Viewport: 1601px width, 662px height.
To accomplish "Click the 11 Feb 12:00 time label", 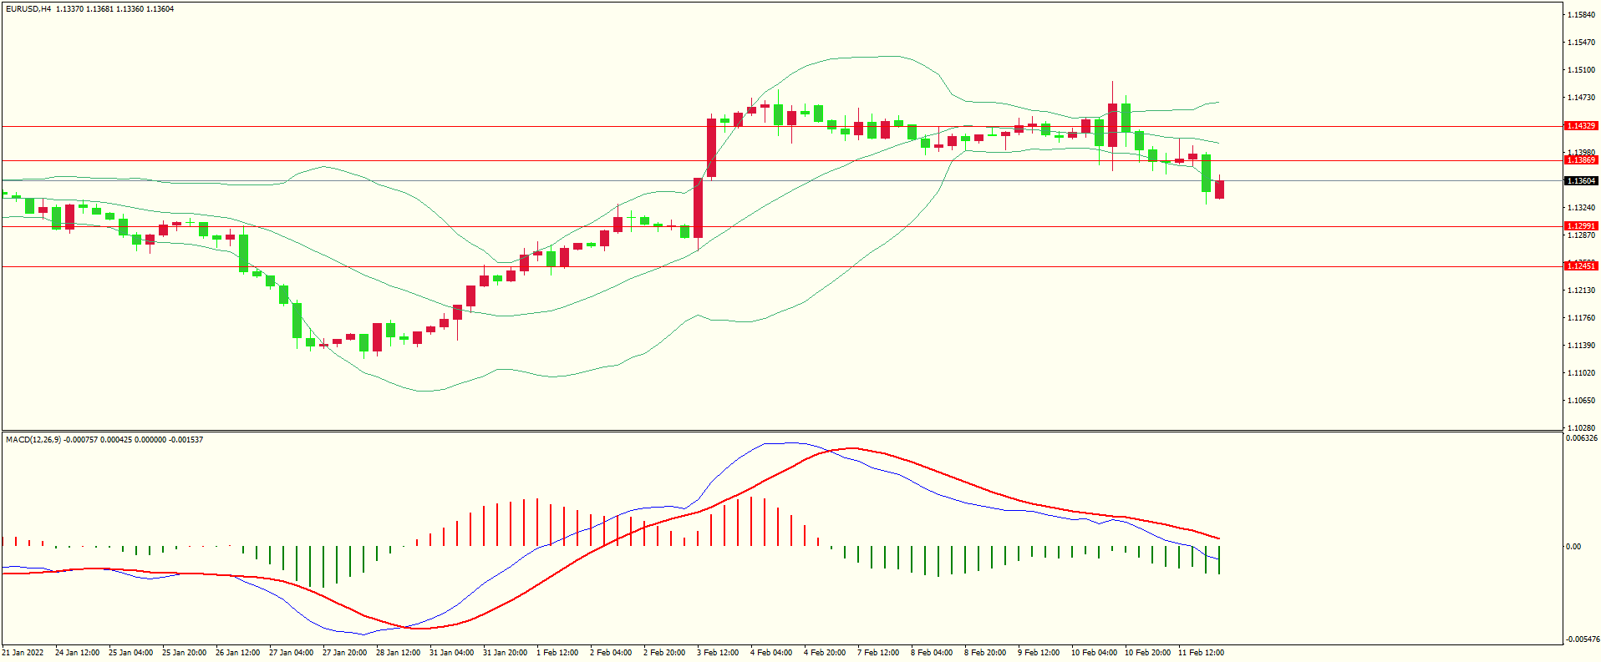I will pyautogui.click(x=1201, y=653).
